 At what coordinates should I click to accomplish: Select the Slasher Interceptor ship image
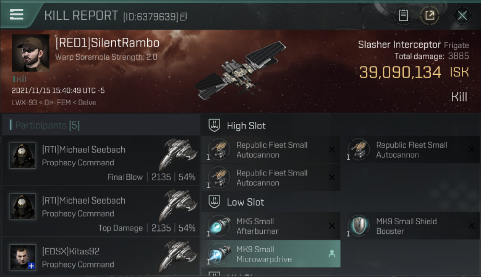pyautogui.click(x=241, y=70)
